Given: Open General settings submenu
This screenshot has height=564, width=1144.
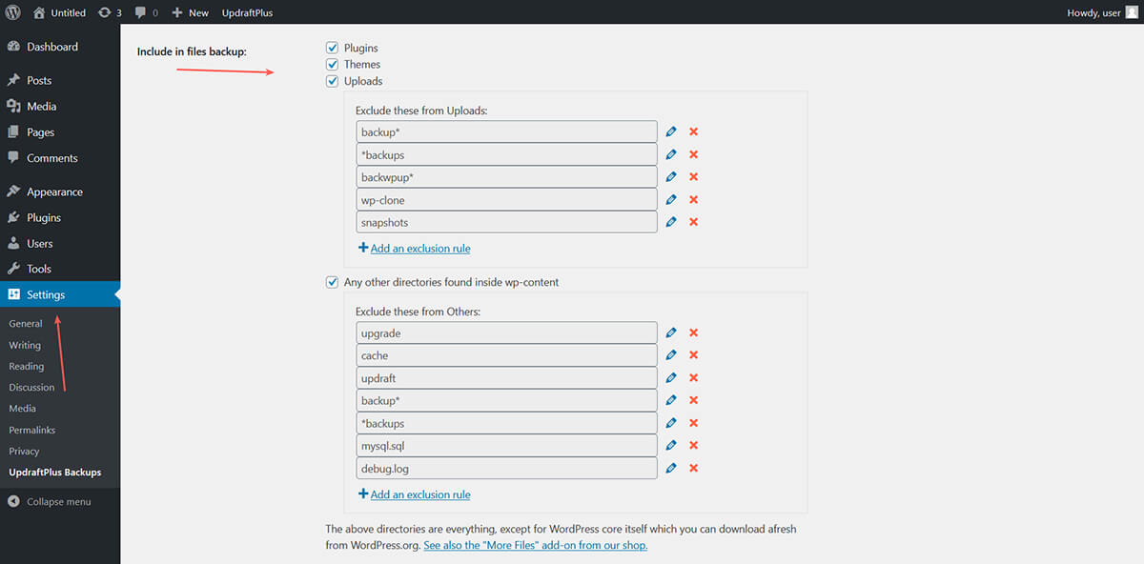Looking at the screenshot, I should [x=26, y=324].
